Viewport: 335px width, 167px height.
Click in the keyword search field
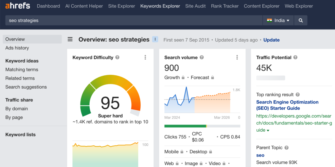point(134,20)
